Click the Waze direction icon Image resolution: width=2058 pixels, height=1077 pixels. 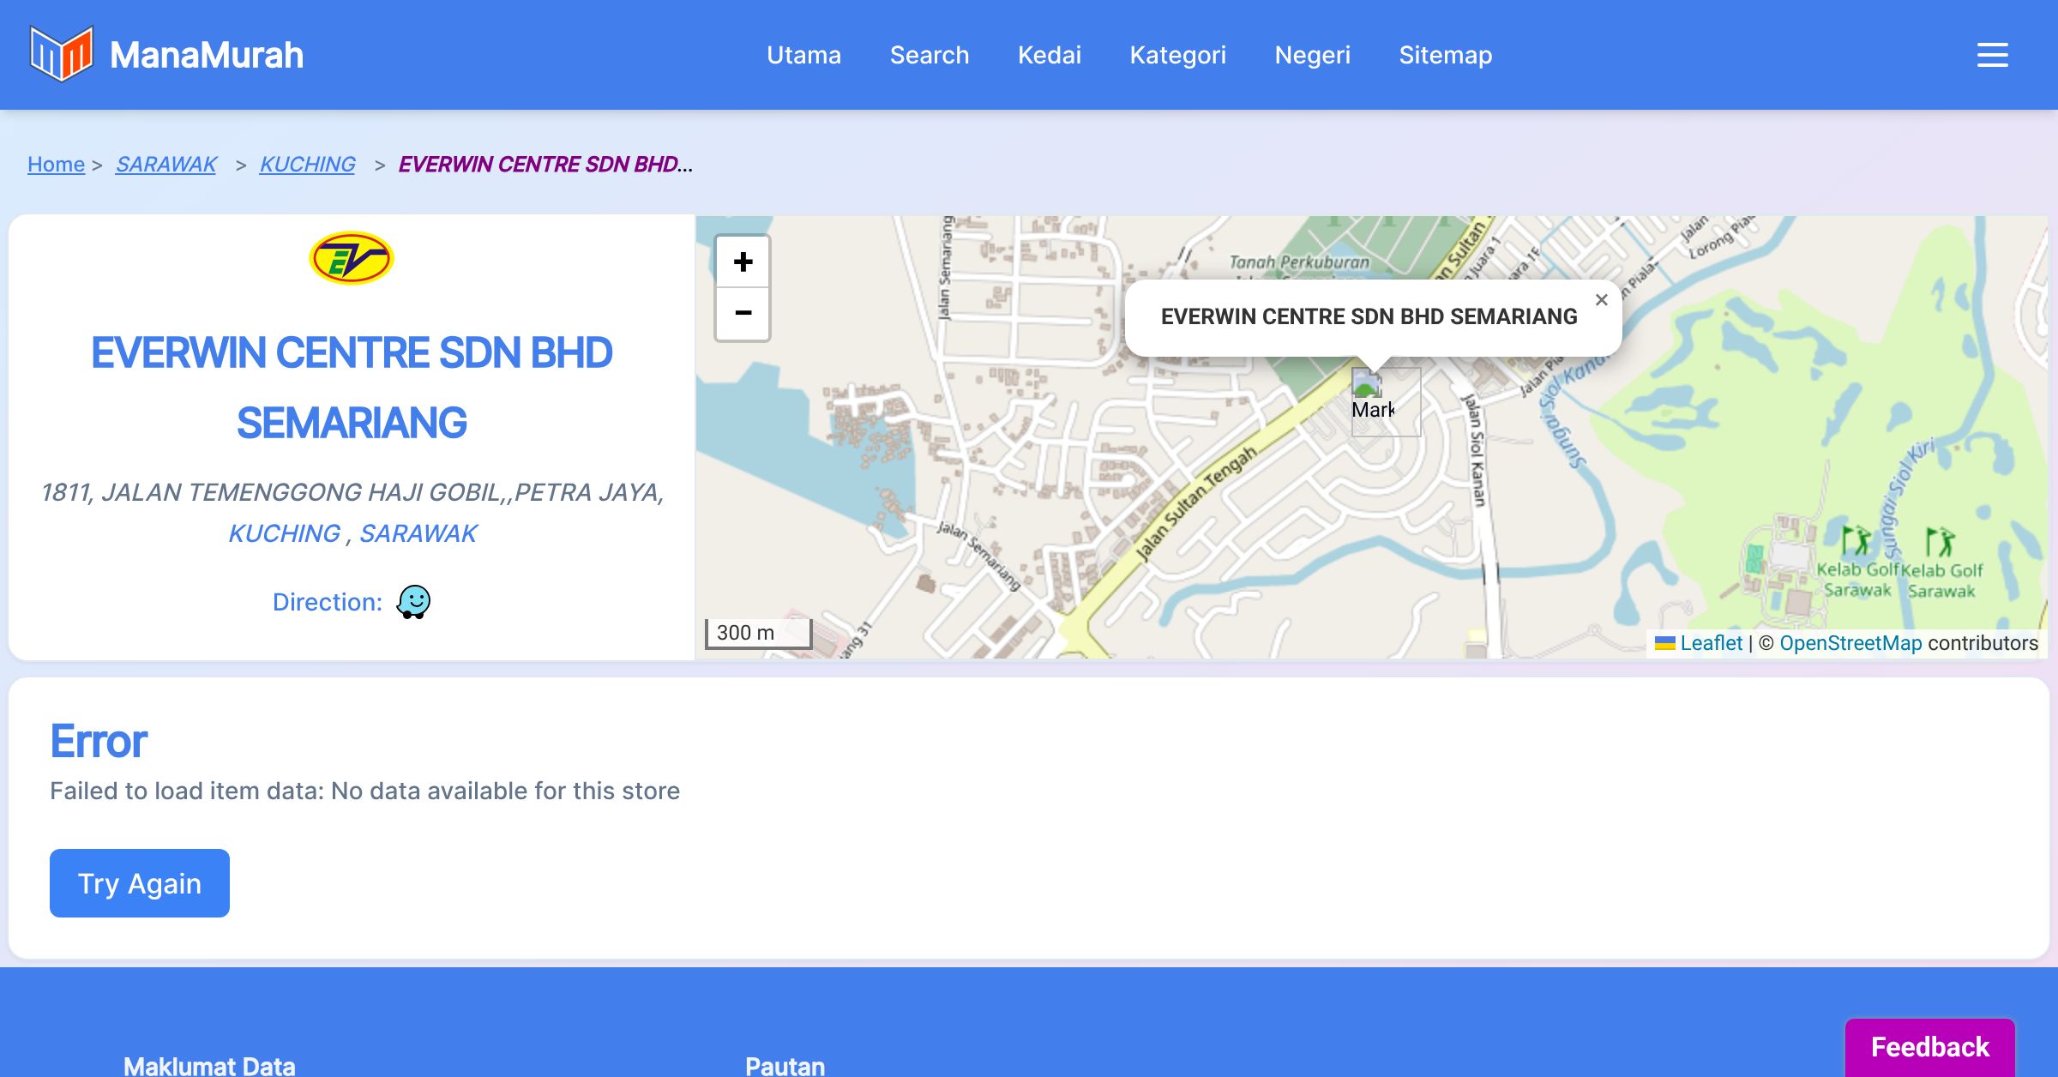point(413,602)
